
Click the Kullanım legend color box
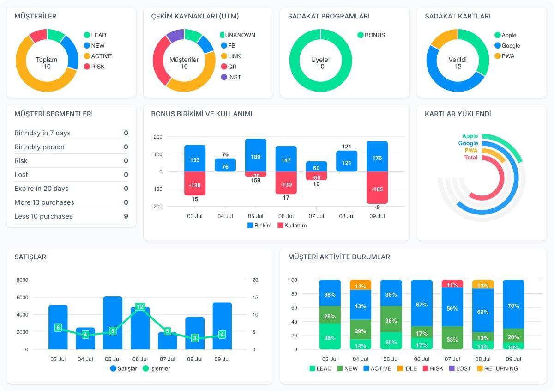[280, 226]
